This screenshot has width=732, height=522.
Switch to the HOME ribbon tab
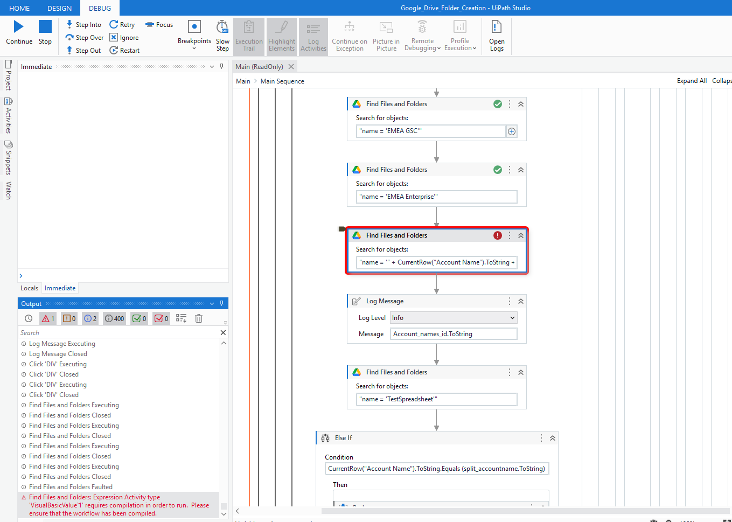click(19, 8)
